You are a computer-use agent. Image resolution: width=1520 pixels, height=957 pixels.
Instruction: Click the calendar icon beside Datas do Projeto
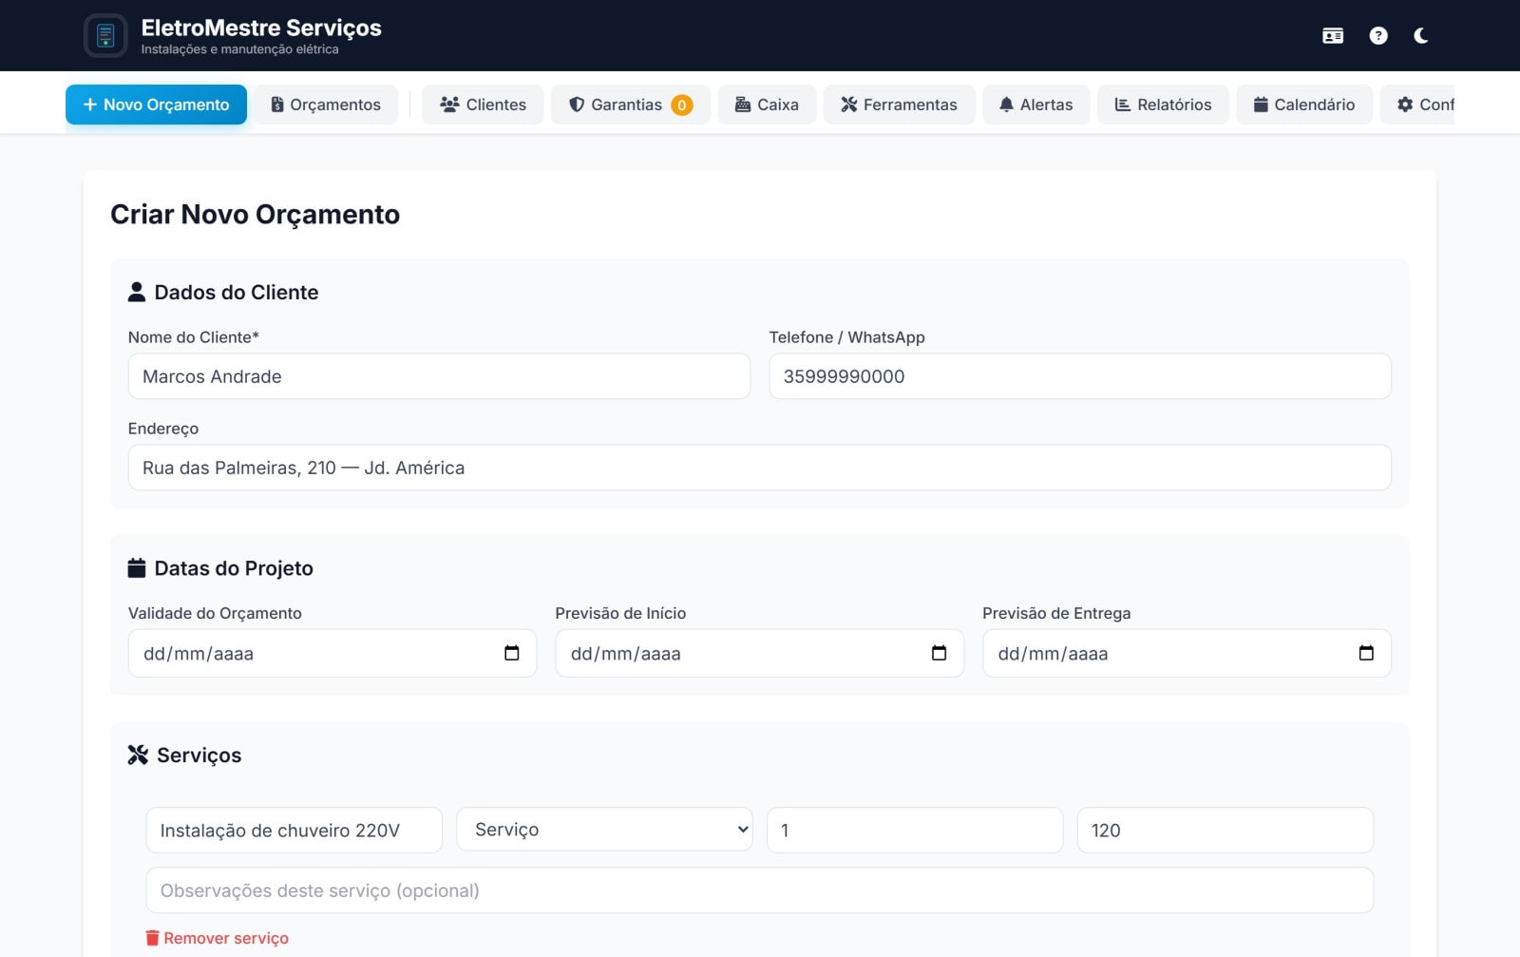click(x=137, y=568)
